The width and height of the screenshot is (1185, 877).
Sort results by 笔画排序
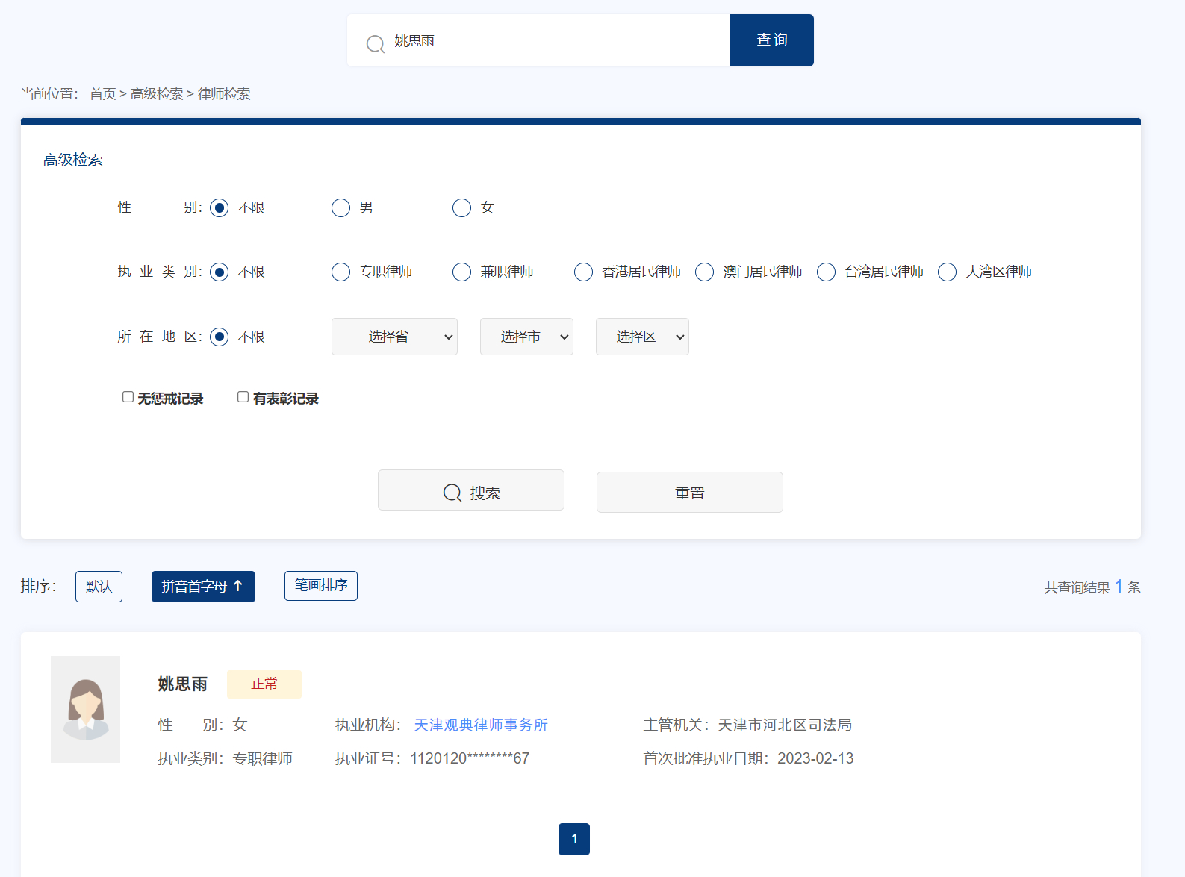(321, 586)
